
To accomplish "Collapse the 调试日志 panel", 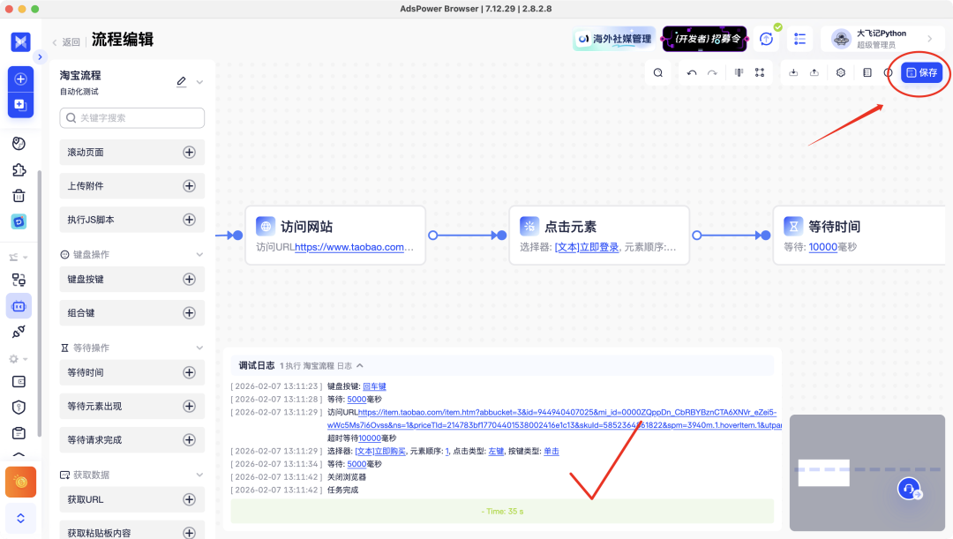I will tap(360, 366).
